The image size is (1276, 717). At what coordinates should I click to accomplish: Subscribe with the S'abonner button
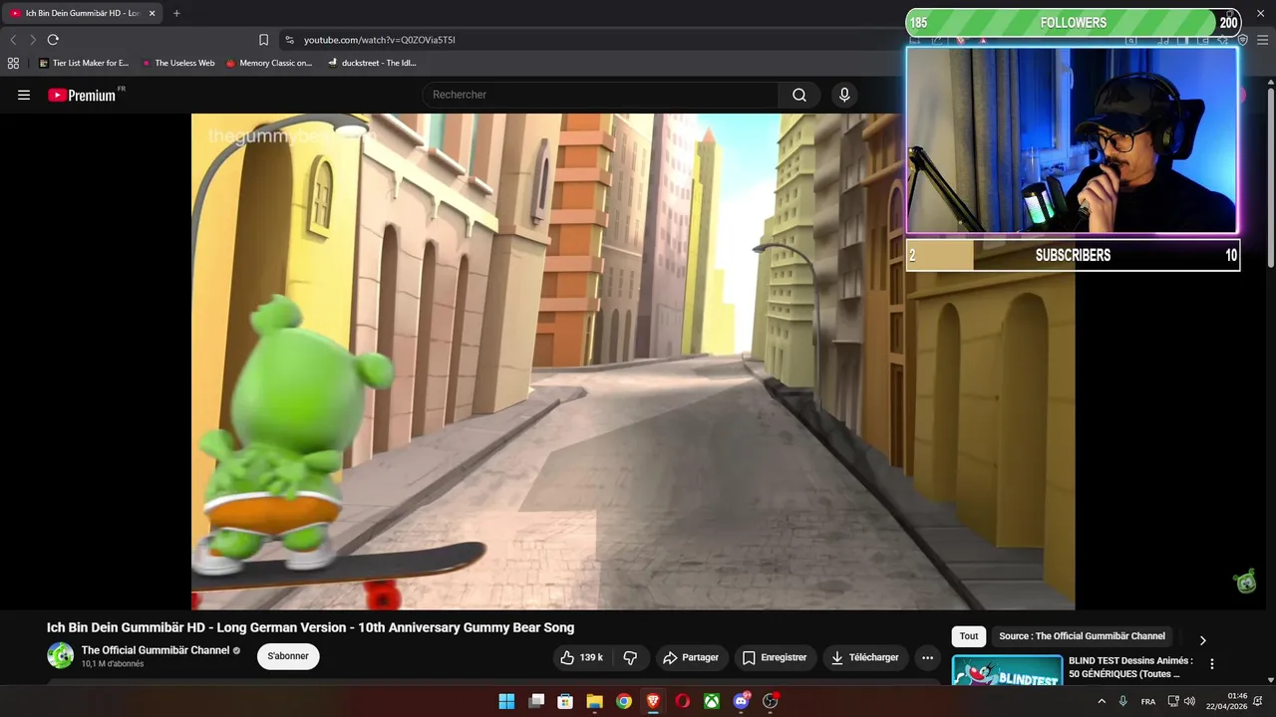(x=288, y=656)
